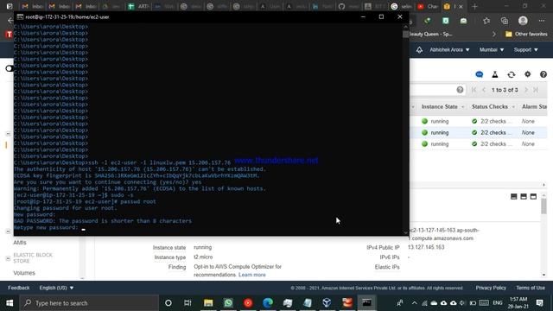
Task: Toggle the new EC2 experience switch
Action: 10,68
